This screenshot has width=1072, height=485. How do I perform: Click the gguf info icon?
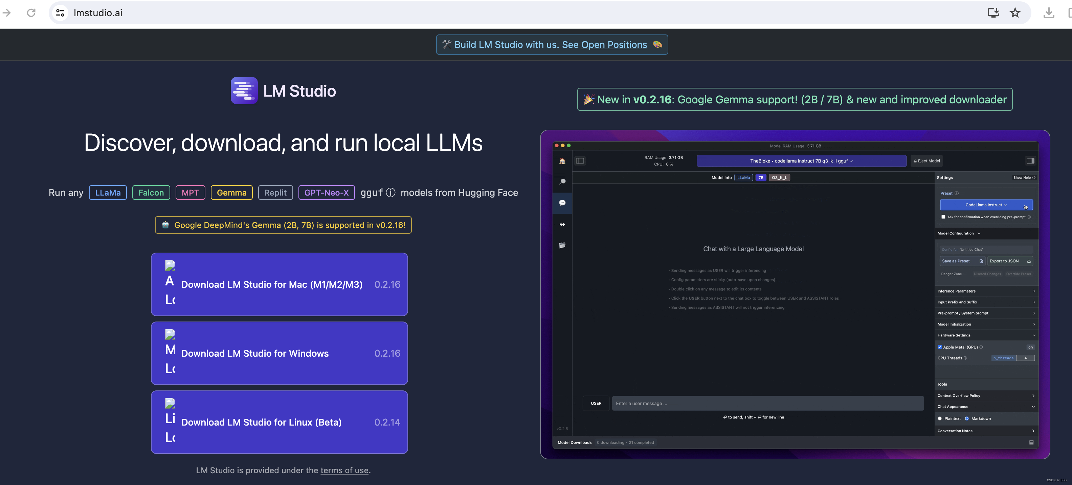click(x=390, y=193)
